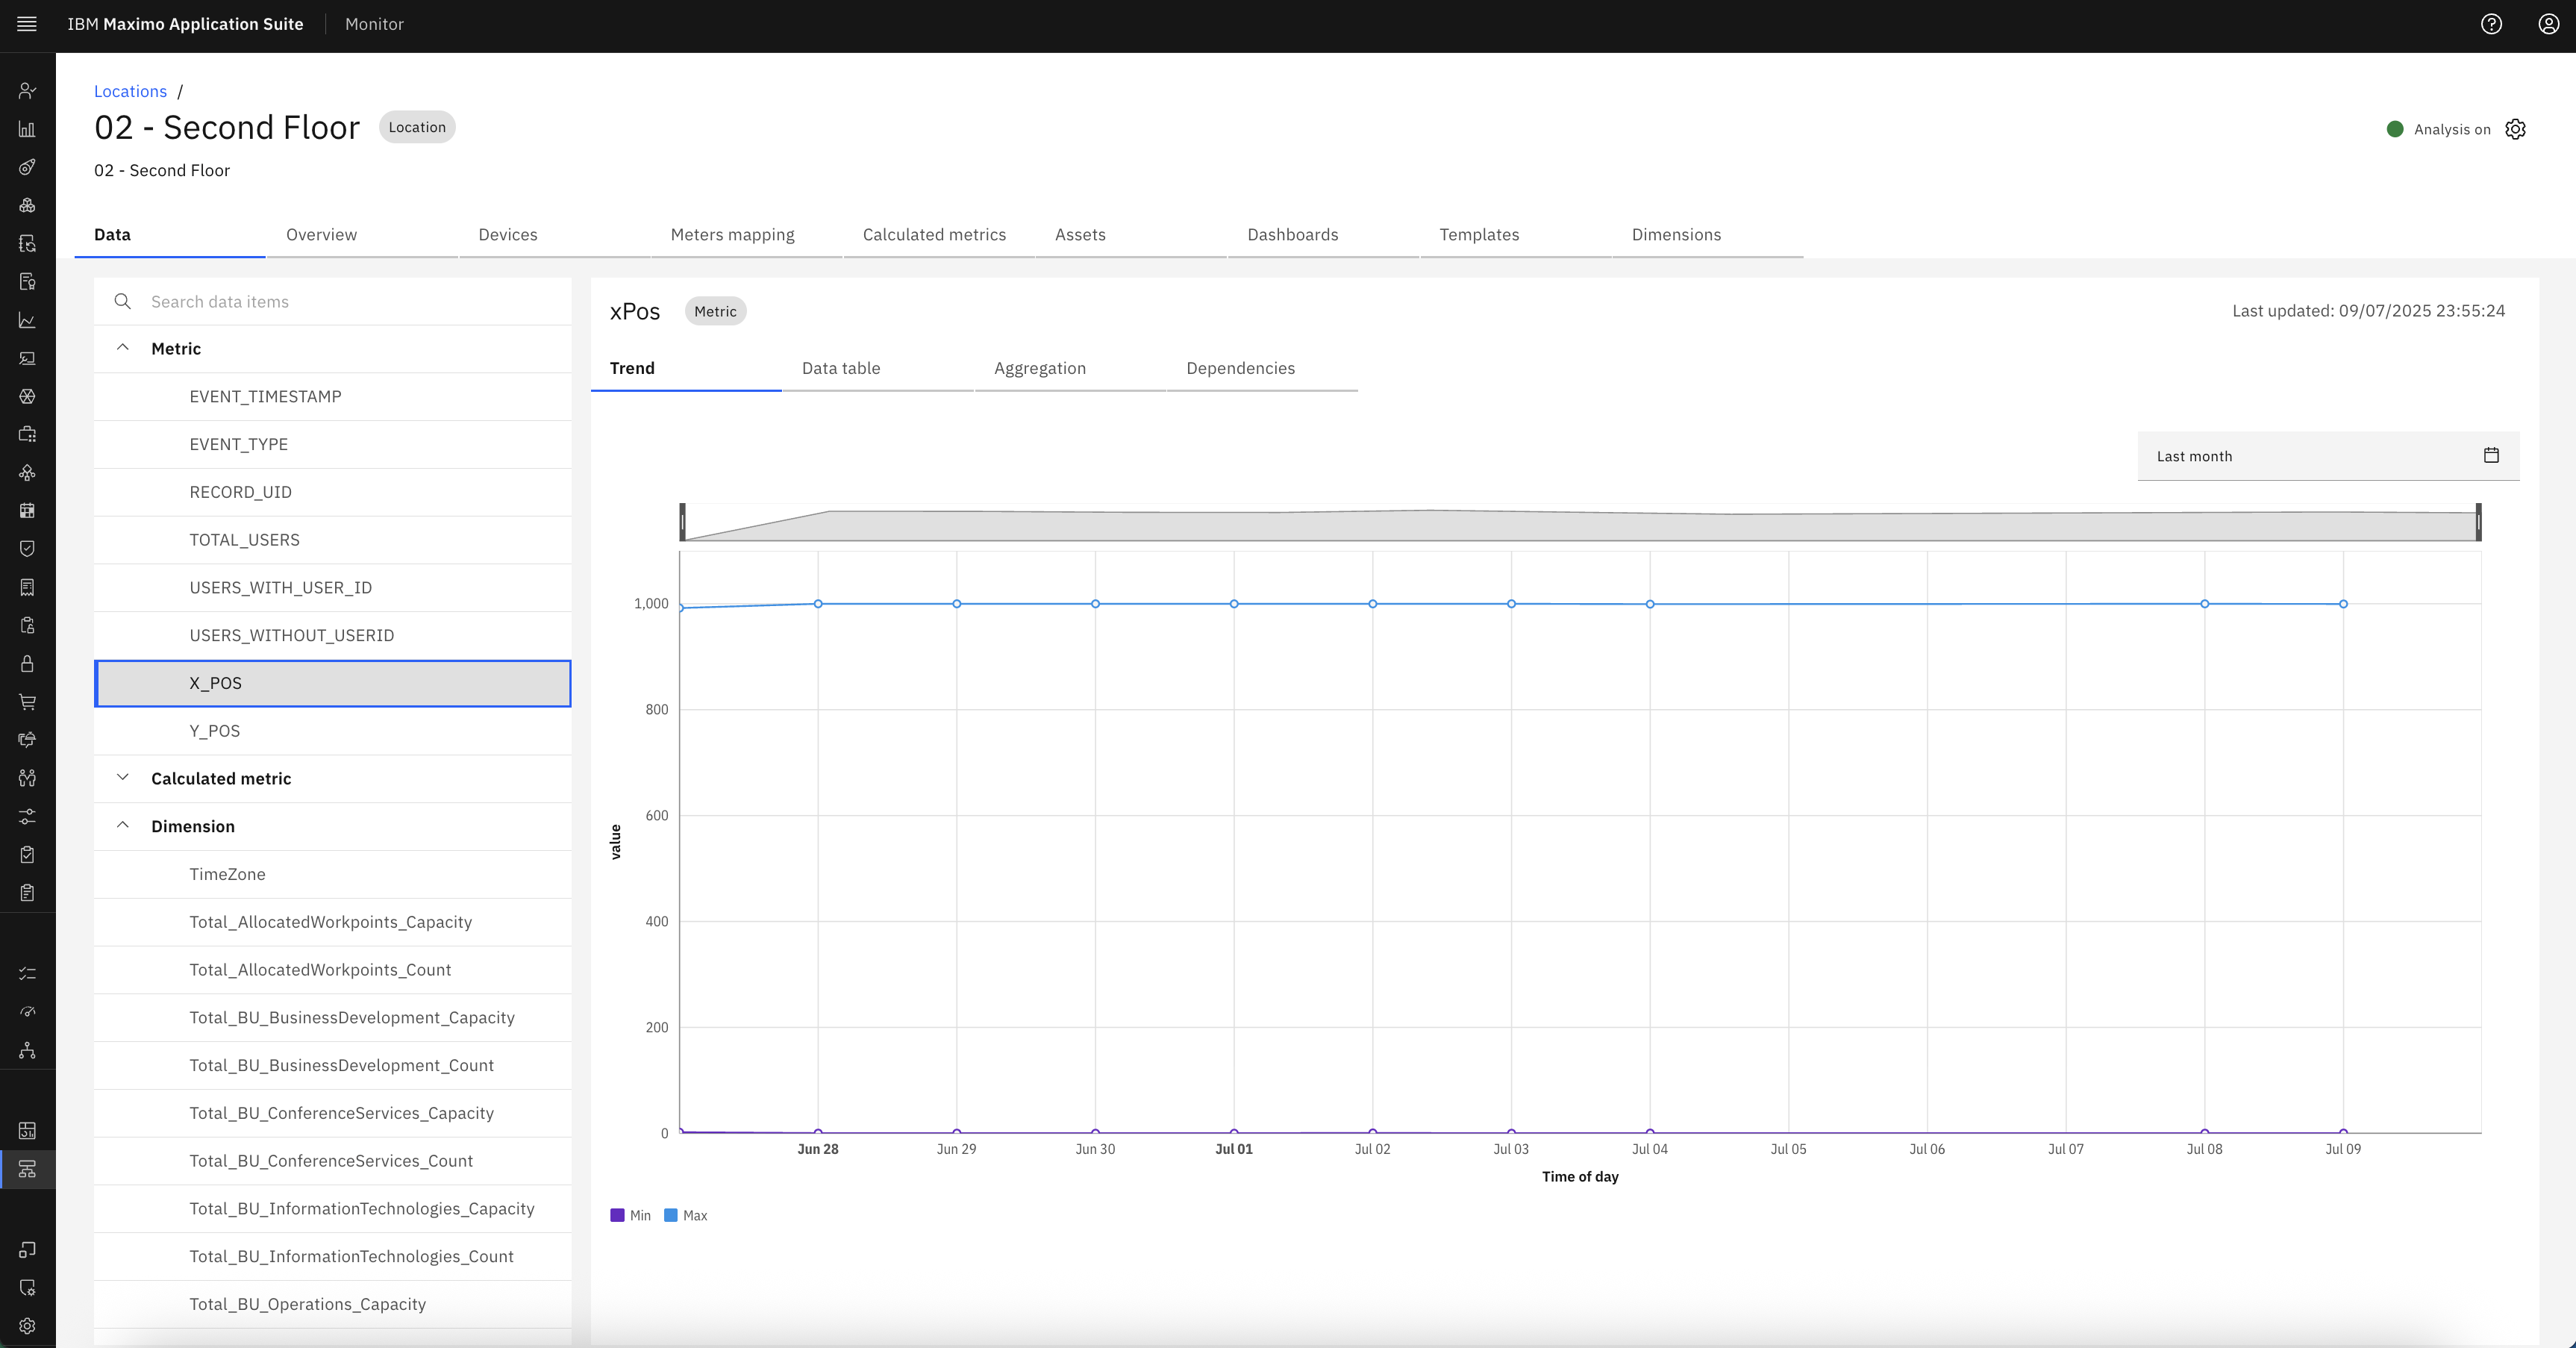Click the checklist sidebar icon
Image resolution: width=2576 pixels, height=1348 pixels.
tap(27, 973)
